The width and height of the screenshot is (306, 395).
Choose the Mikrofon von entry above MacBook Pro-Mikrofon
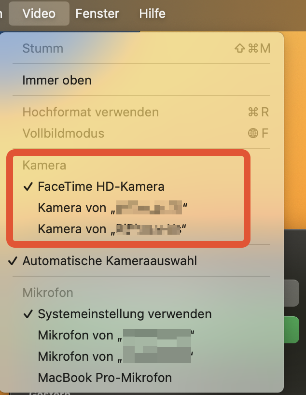tap(116, 356)
